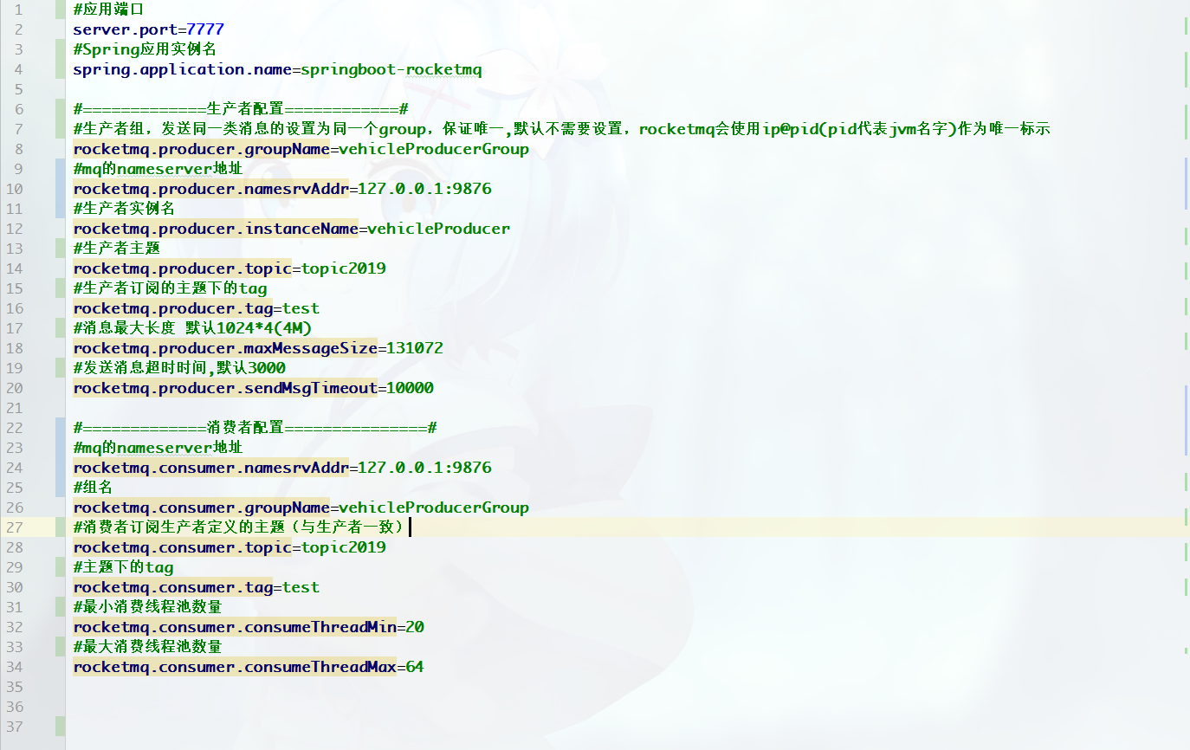Click the namesrvAddr value 127.0.0.1:9876
The height and width of the screenshot is (750, 1190).
click(424, 188)
